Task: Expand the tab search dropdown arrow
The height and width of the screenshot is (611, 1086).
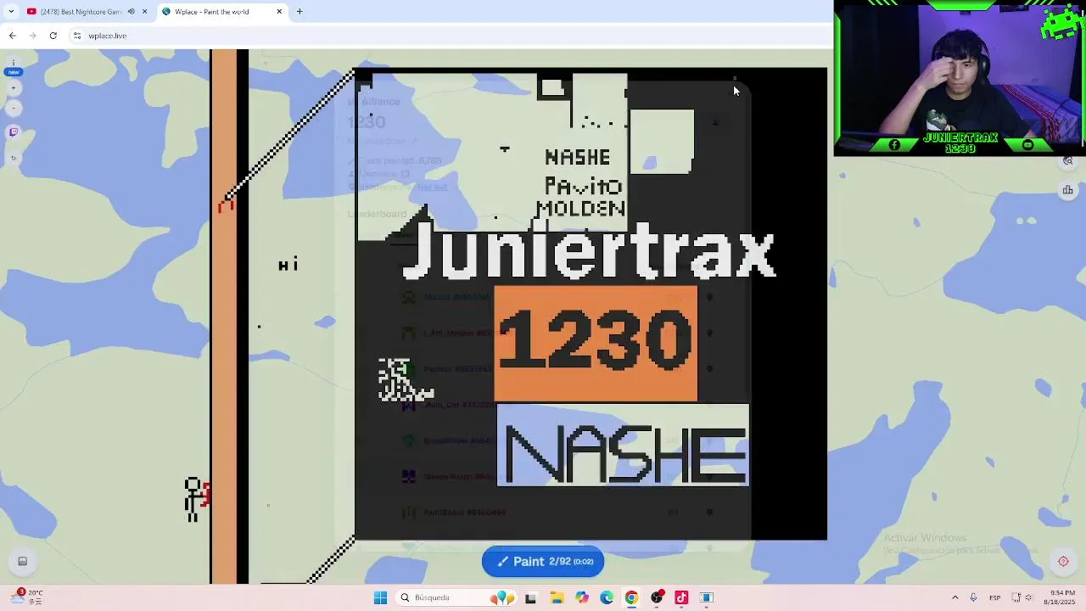Action: tap(11, 12)
